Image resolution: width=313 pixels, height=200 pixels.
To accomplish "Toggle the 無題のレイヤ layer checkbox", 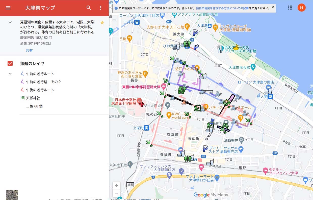I will coord(10,63).
